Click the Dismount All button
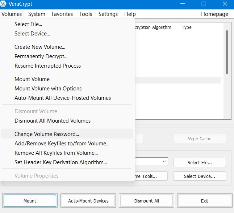Viewport: 234px width, 213px height. coord(147,201)
